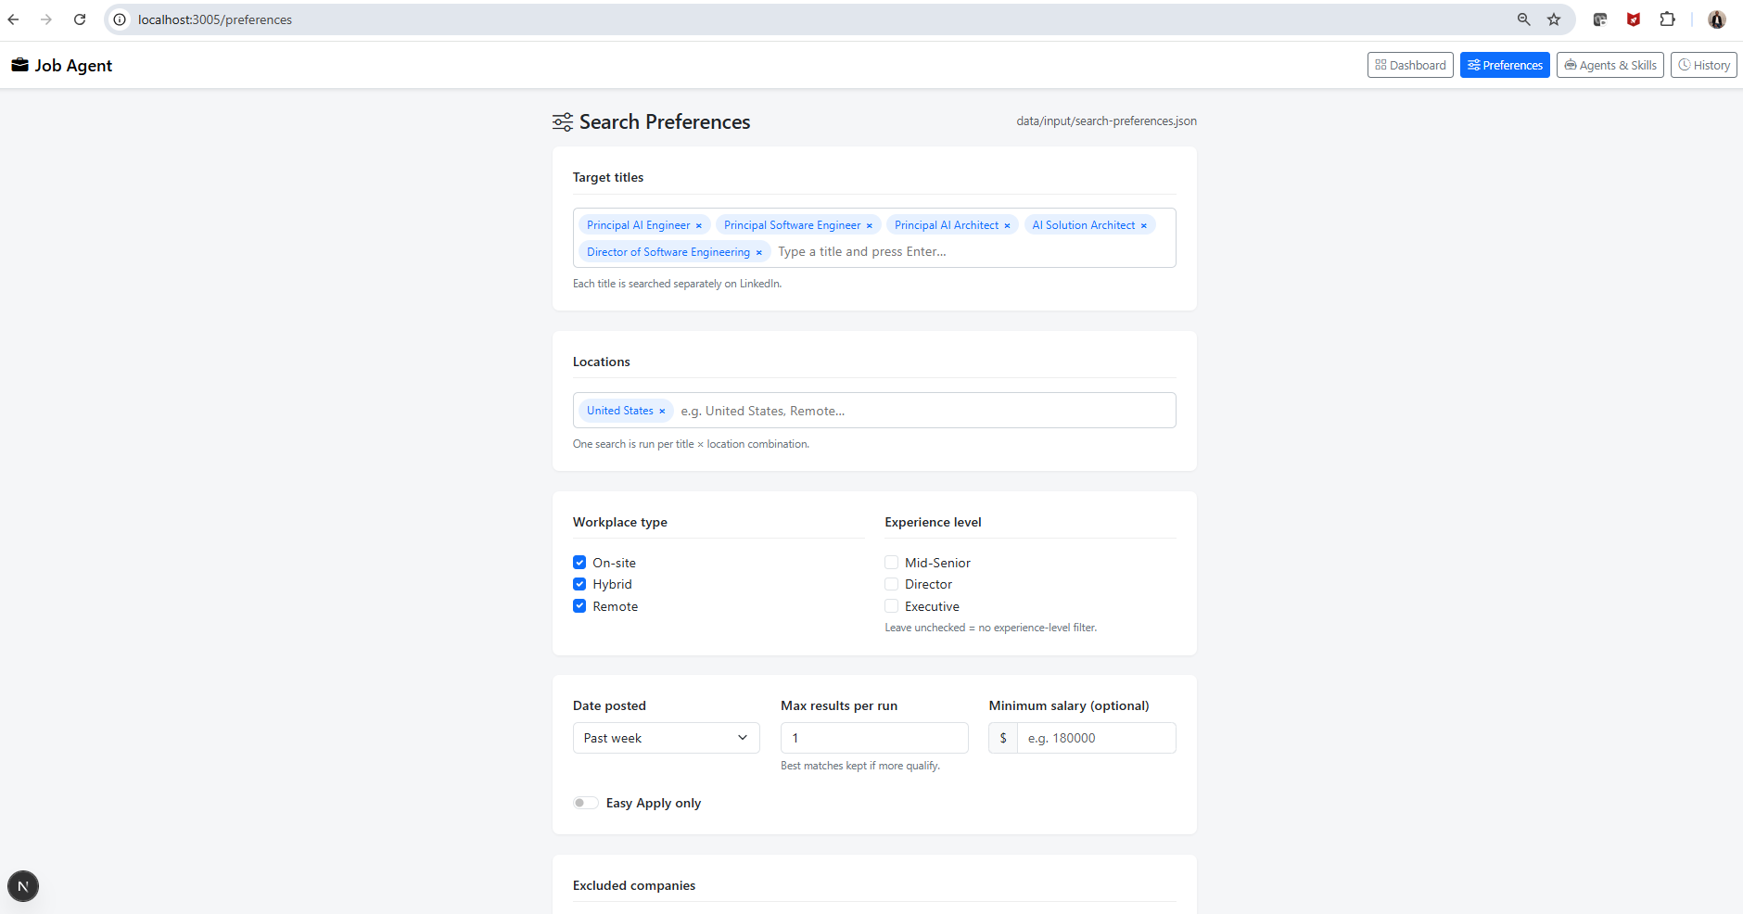Go forward in browser history
This screenshot has width=1743, height=914.
[46, 19]
